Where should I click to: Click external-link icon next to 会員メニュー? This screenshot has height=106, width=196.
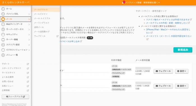point(28,86)
